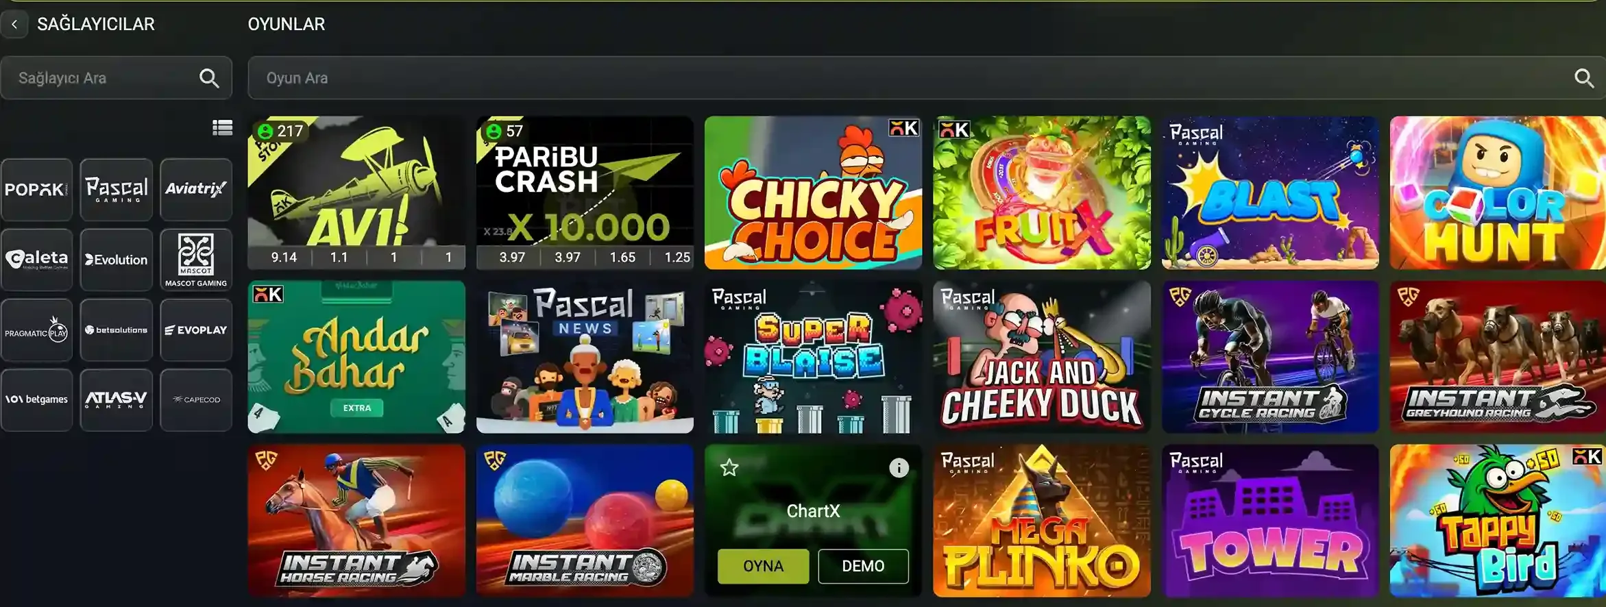Launch ChartX in DEMO mode

(x=863, y=566)
